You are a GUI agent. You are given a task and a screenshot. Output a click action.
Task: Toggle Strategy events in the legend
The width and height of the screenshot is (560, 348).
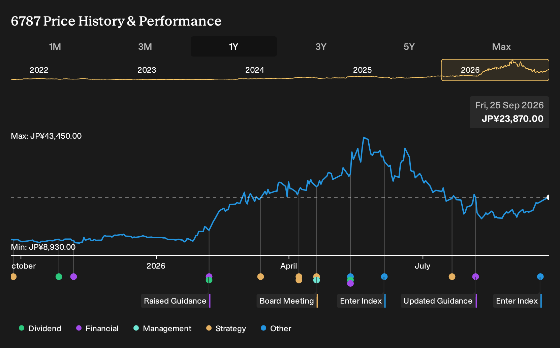(226, 328)
